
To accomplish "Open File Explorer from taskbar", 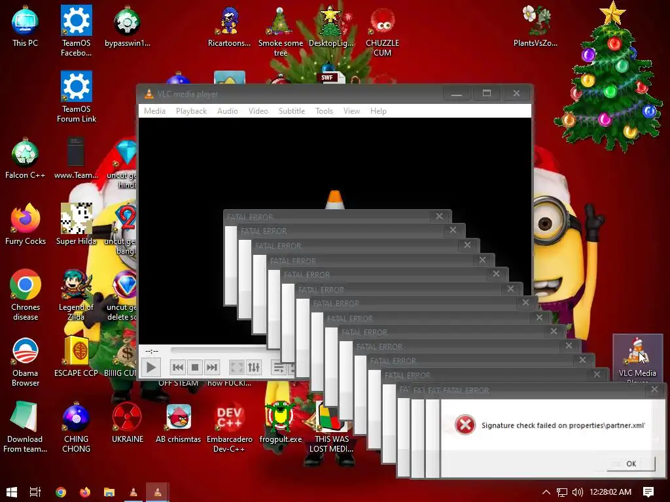I will (x=109, y=492).
